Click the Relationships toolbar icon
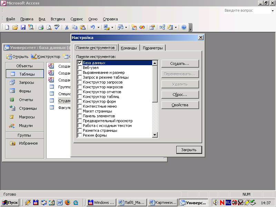276x207 pixels. click(162, 27)
